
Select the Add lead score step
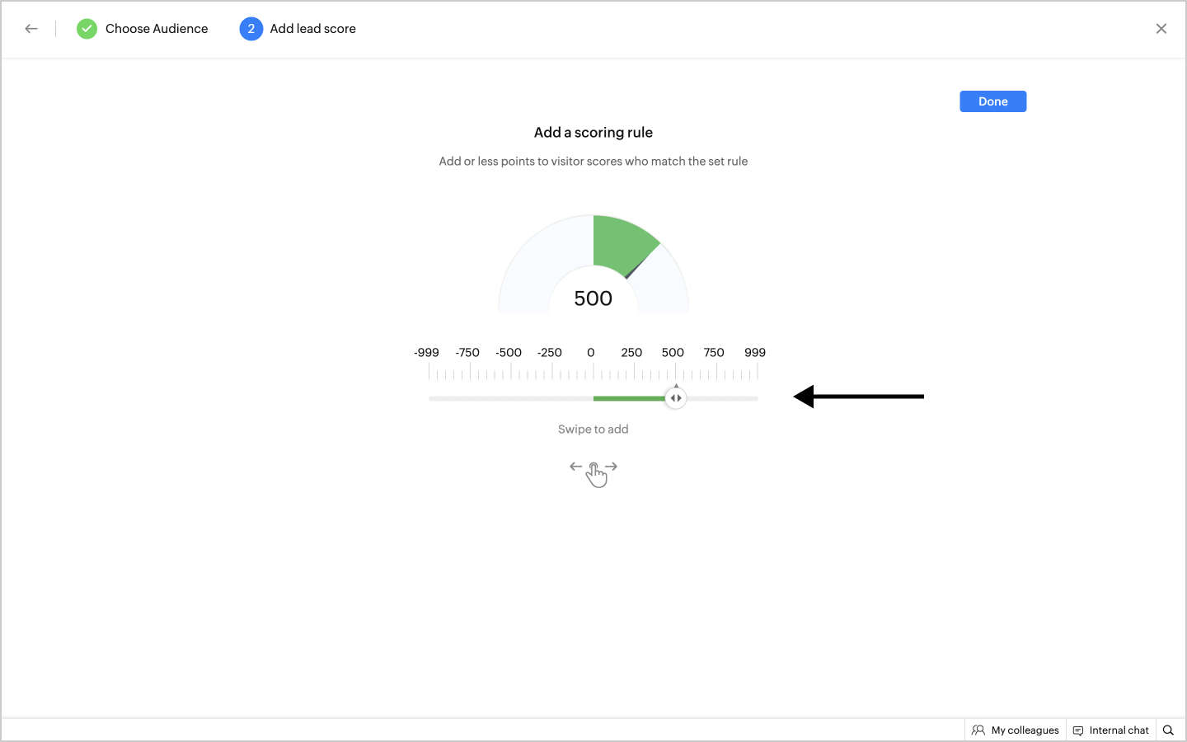click(312, 29)
